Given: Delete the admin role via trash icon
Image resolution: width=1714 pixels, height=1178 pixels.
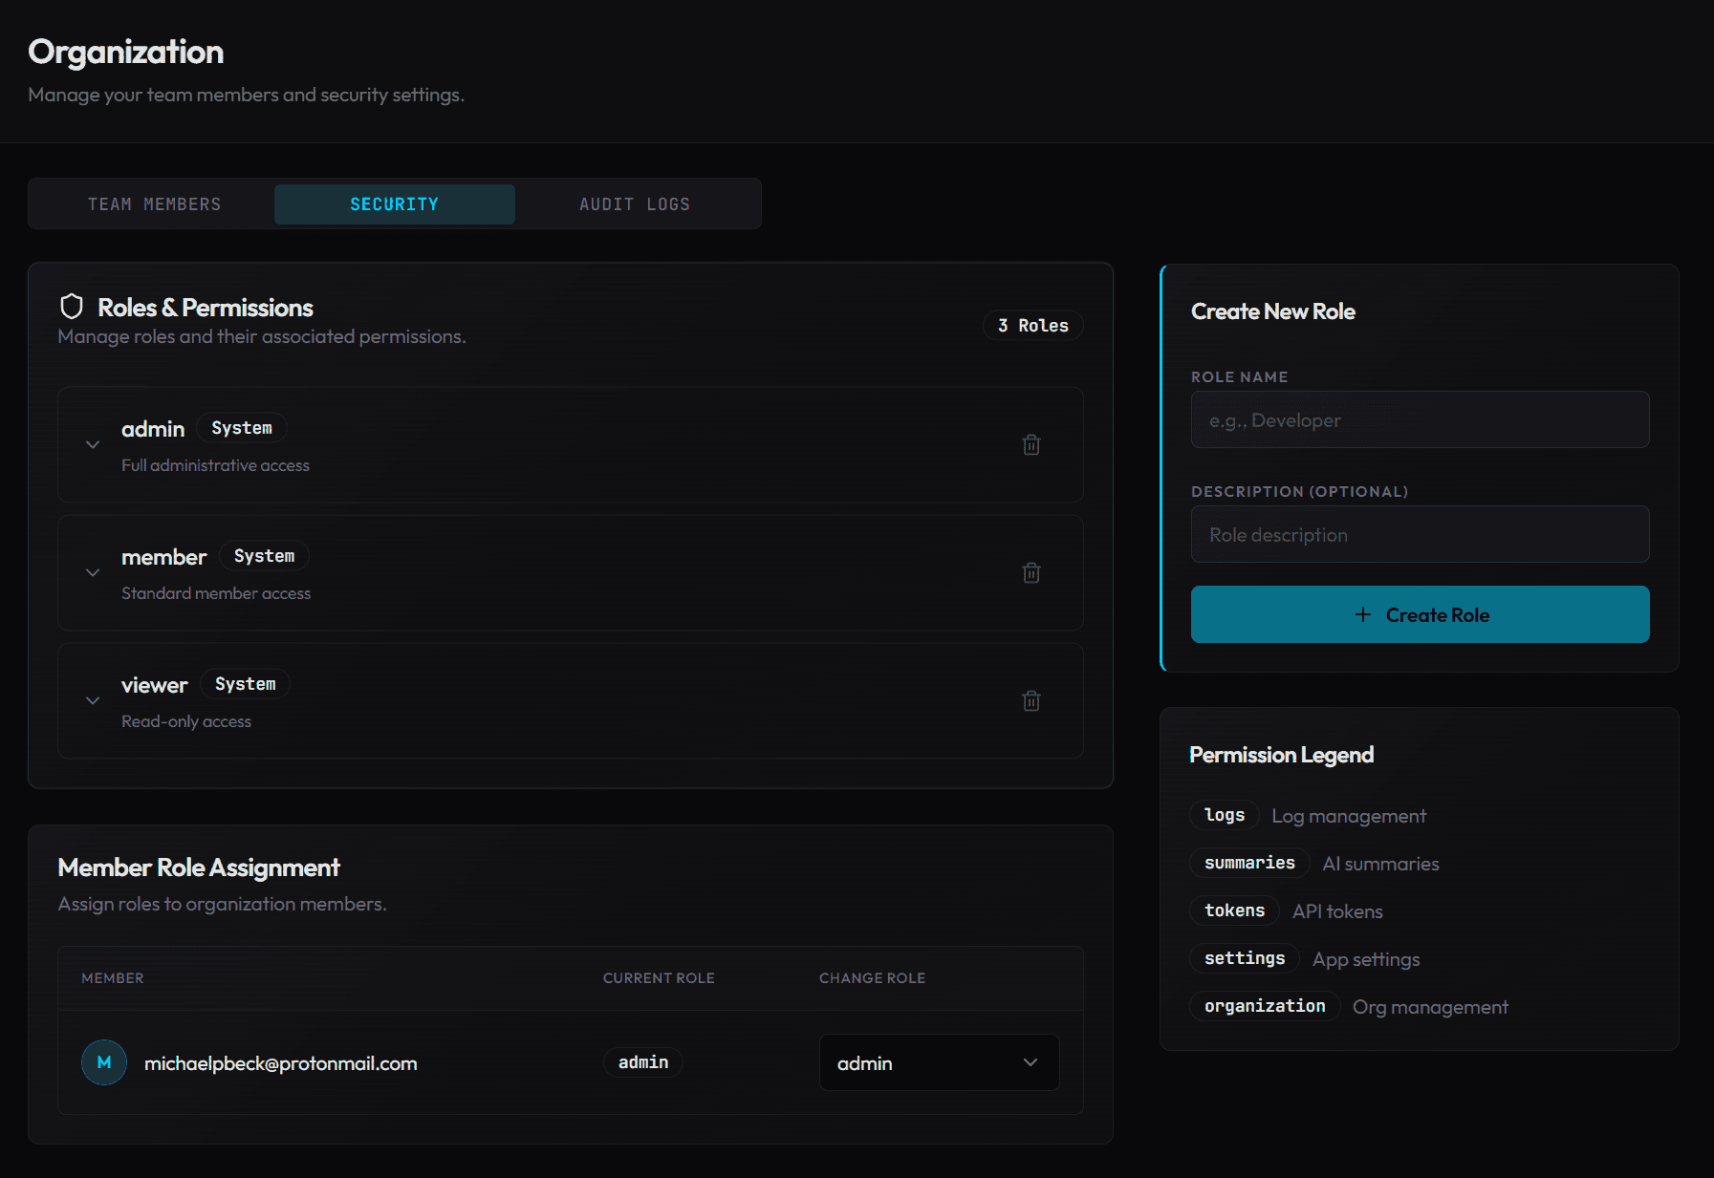Looking at the screenshot, I should click(1031, 445).
